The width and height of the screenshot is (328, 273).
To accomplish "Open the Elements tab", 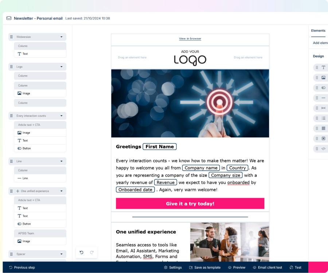I will click(318, 31).
